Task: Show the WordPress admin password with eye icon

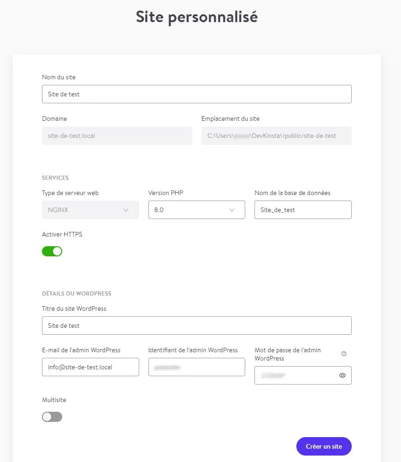Action: click(342, 375)
